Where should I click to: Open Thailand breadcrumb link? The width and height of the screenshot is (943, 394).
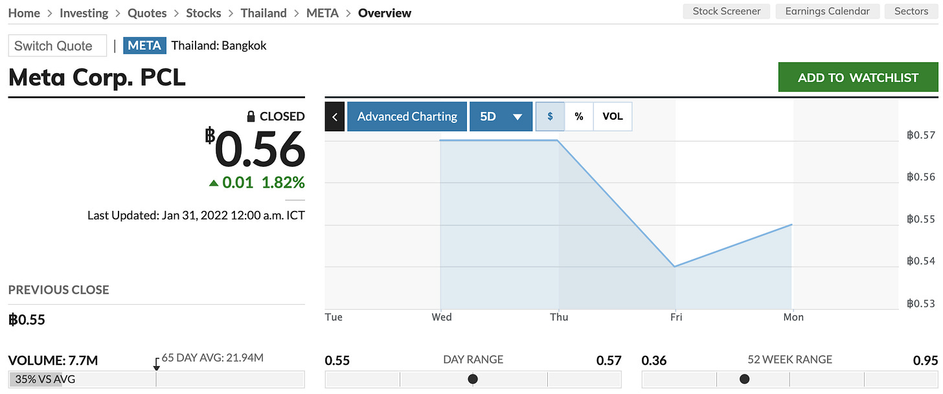(264, 13)
